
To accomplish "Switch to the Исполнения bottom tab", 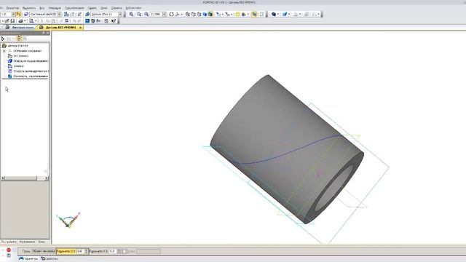I will [x=27, y=242].
